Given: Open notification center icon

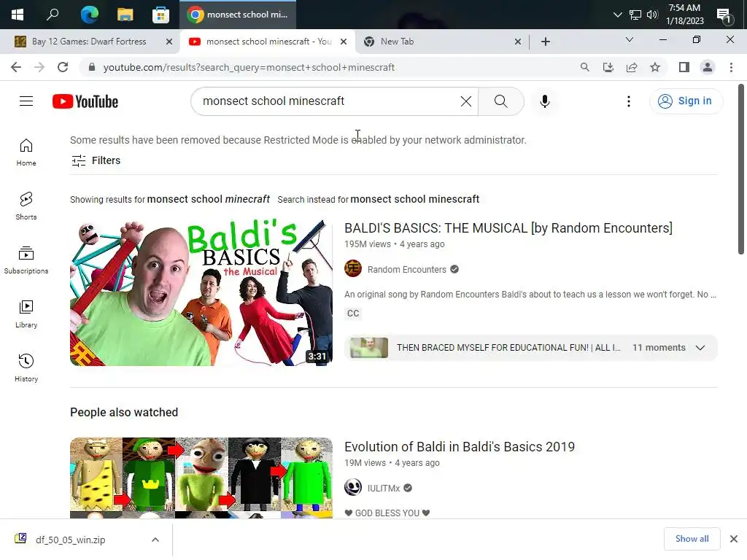Looking at the screenshot, I should click(x=724, y=15).
